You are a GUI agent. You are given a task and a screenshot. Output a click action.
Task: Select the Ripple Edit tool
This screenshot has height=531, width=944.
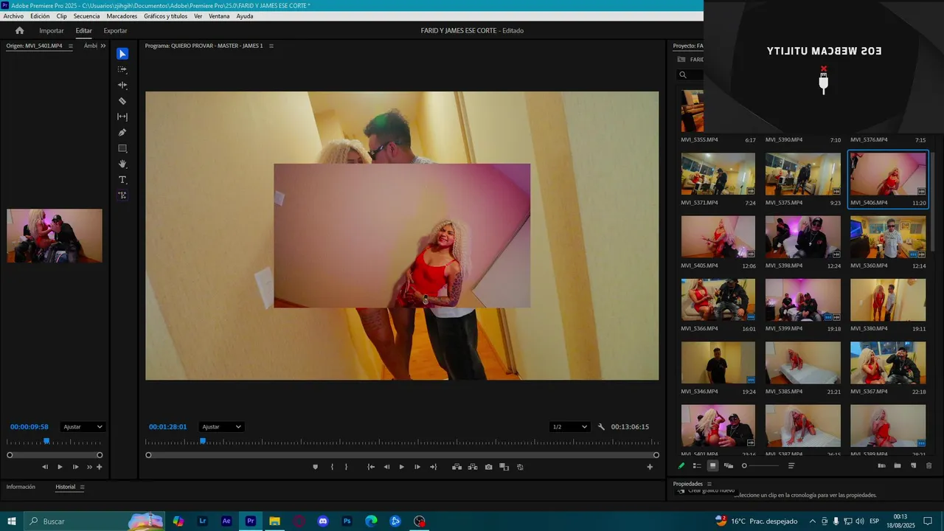tap(122, 85)
